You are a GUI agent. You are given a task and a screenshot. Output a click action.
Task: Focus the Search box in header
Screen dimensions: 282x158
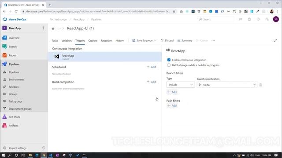[x=215, y=19]
